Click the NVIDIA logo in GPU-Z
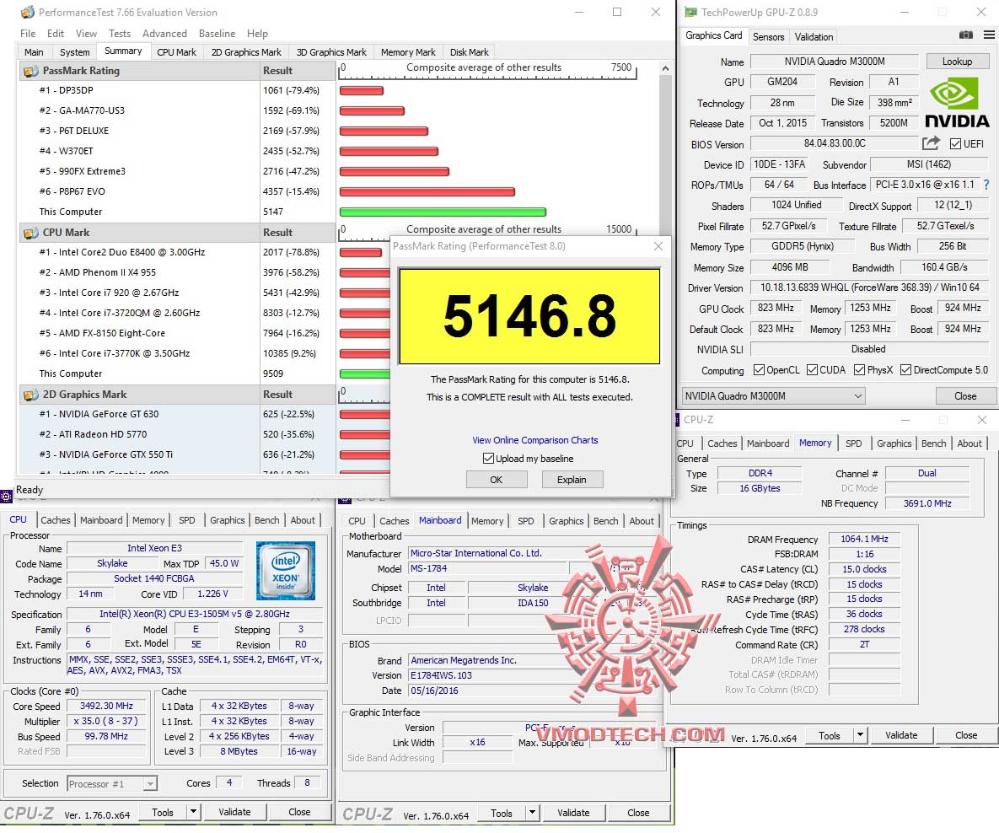 click(x=957, y=99)
